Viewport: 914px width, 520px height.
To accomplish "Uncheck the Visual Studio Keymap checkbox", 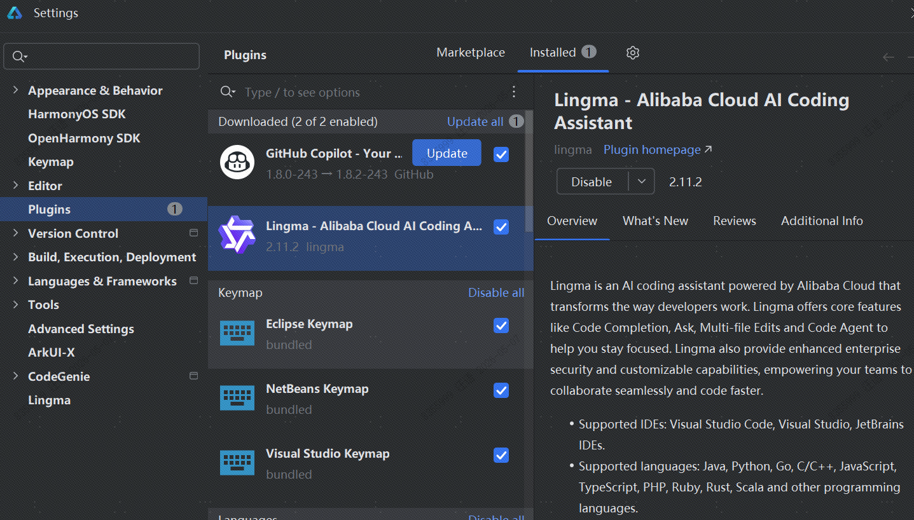I will pyautogui.click(x=501, y=455).
